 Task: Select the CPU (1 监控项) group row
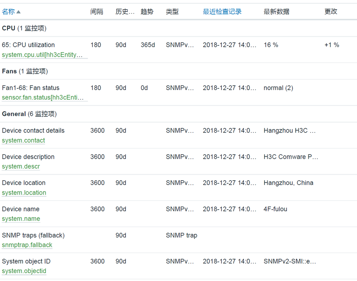pyautogui.click(x=178, y=28)
